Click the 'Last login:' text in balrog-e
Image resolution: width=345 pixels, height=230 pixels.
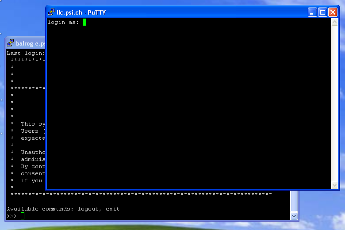click(26, 53)
